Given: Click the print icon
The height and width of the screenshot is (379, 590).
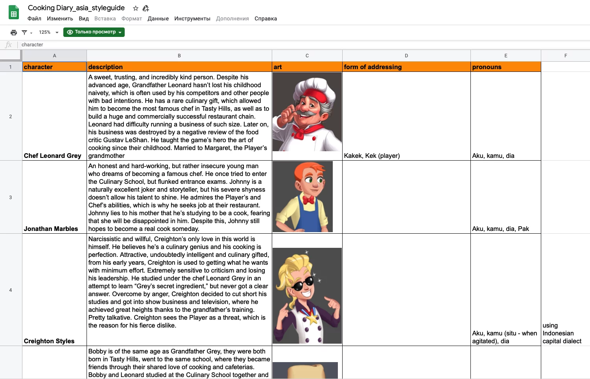Looking at the screenshot, I should (x=14, y=32).
